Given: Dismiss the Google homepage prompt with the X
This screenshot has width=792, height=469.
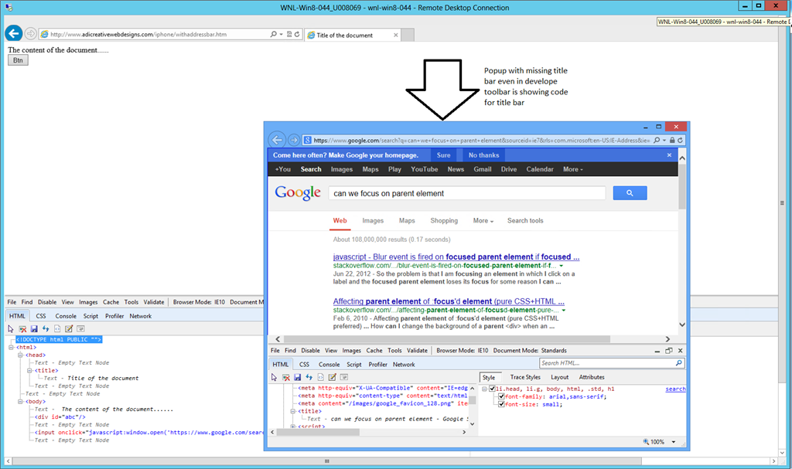Looking at the screenshot, I should coord(669,155).
